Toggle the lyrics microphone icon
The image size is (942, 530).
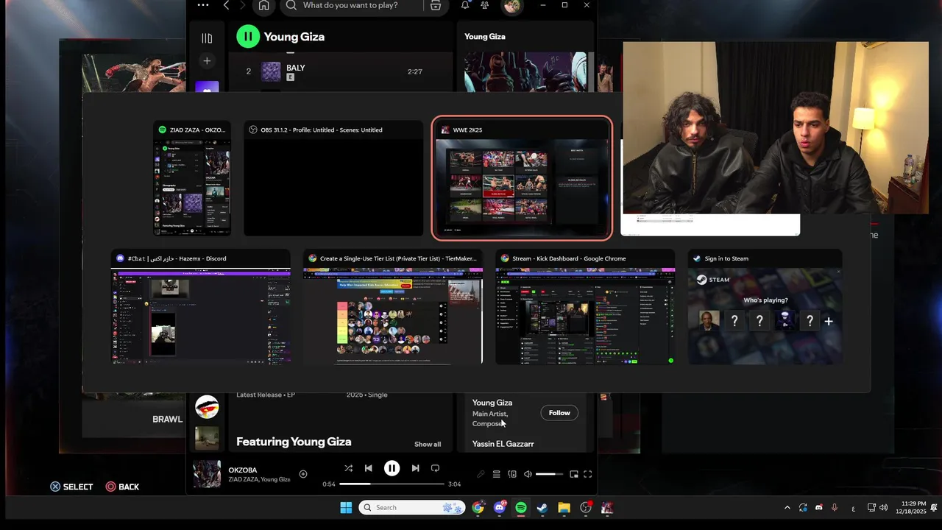481,474
